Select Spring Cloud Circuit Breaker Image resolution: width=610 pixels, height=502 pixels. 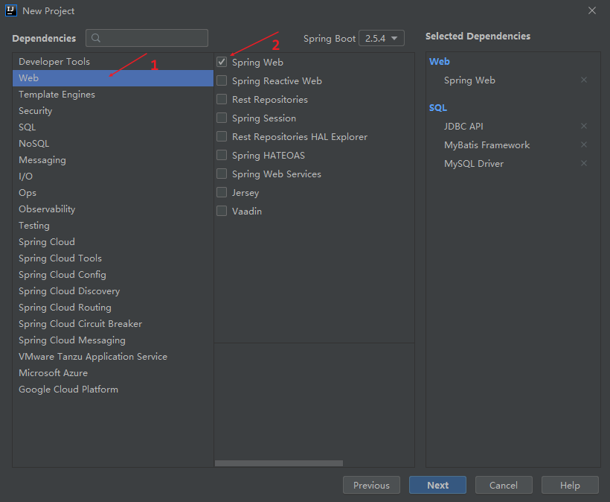point(113,323)
